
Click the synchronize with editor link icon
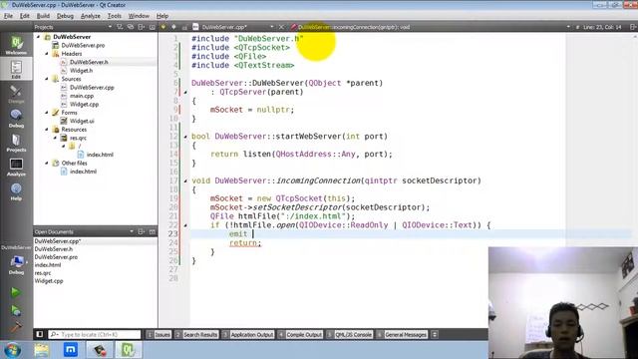tap(131, 27)
